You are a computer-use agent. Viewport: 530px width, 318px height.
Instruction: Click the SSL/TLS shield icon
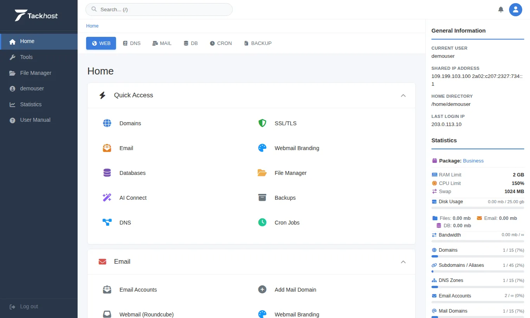tap(262, 123)
